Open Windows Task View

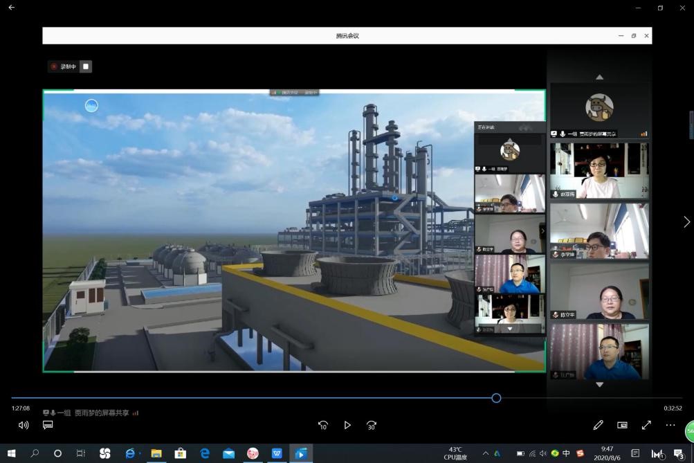pyautogui.click(x=81, y=453)
